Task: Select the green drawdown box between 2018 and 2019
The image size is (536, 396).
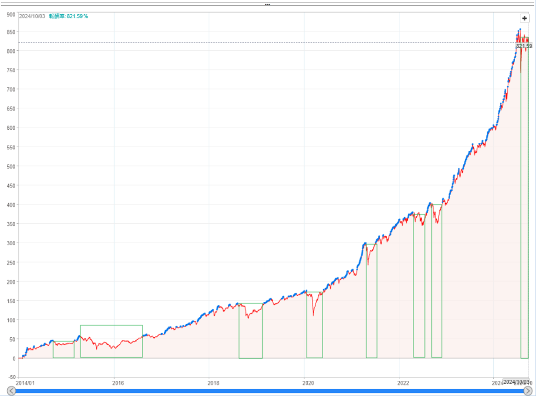Action: click(x=250, y=331)
